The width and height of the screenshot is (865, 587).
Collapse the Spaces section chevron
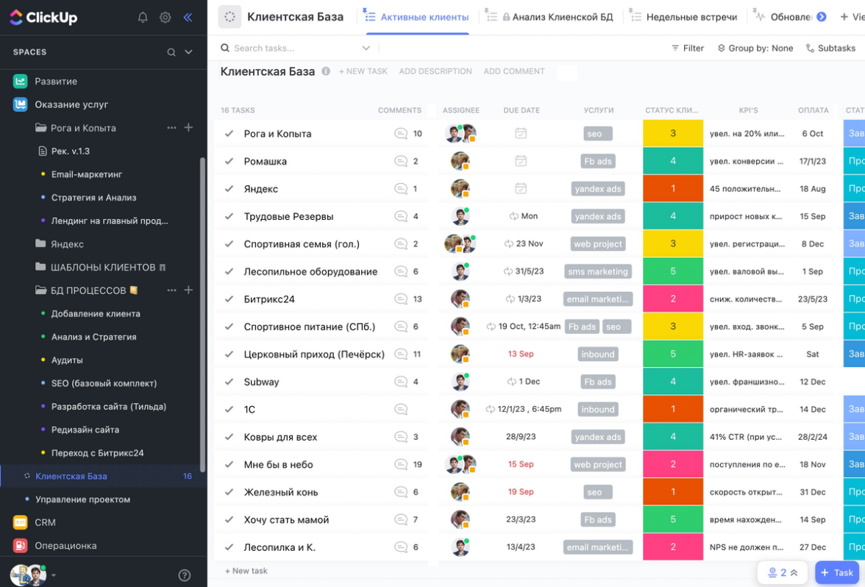coord(188,51)
